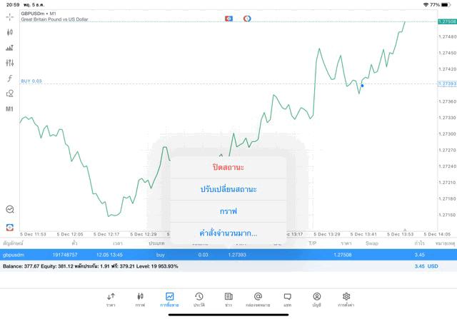
Task: Open chart settings sliders icon
Action: 10,63
